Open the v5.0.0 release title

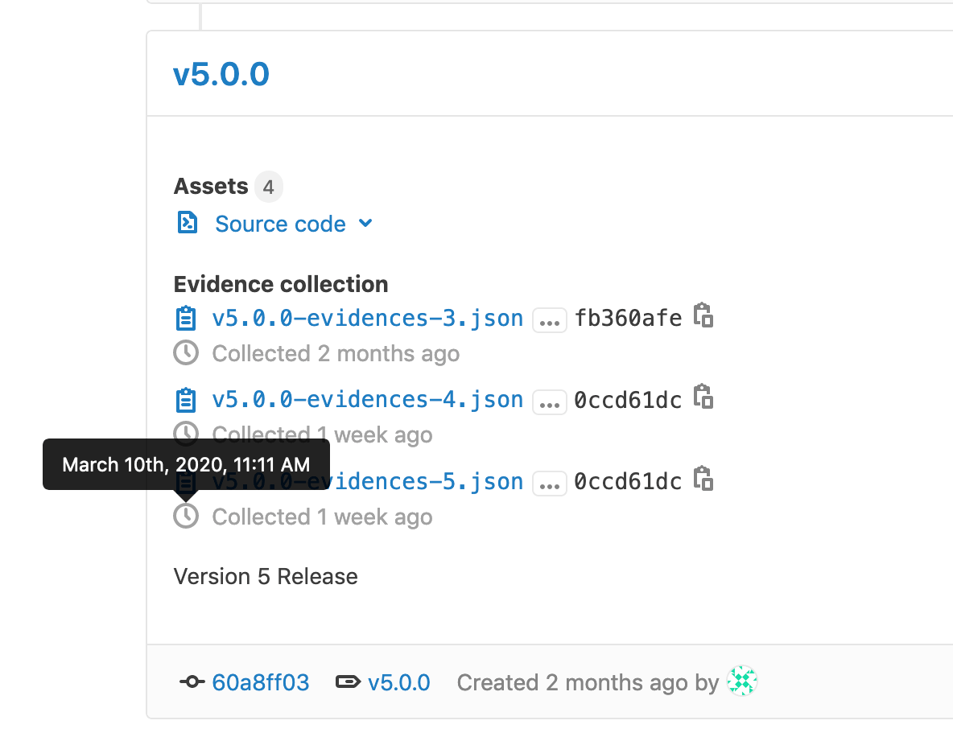pos(222,73)
